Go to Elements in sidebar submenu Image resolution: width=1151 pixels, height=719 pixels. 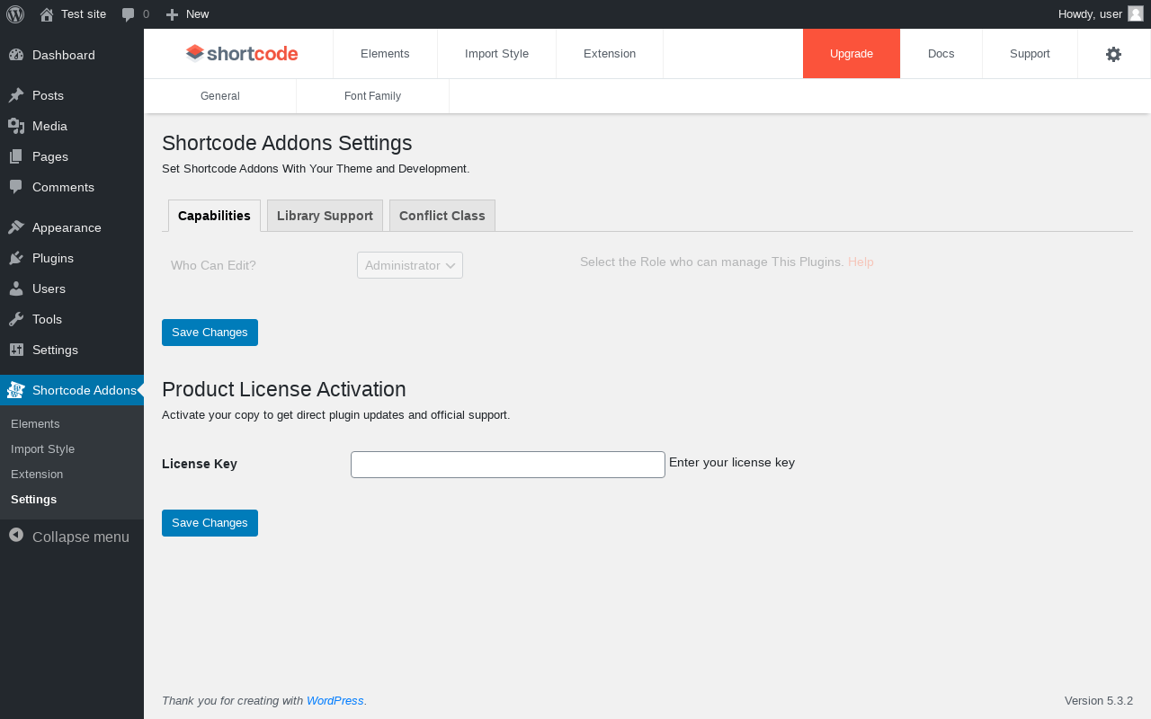point(35,423)
